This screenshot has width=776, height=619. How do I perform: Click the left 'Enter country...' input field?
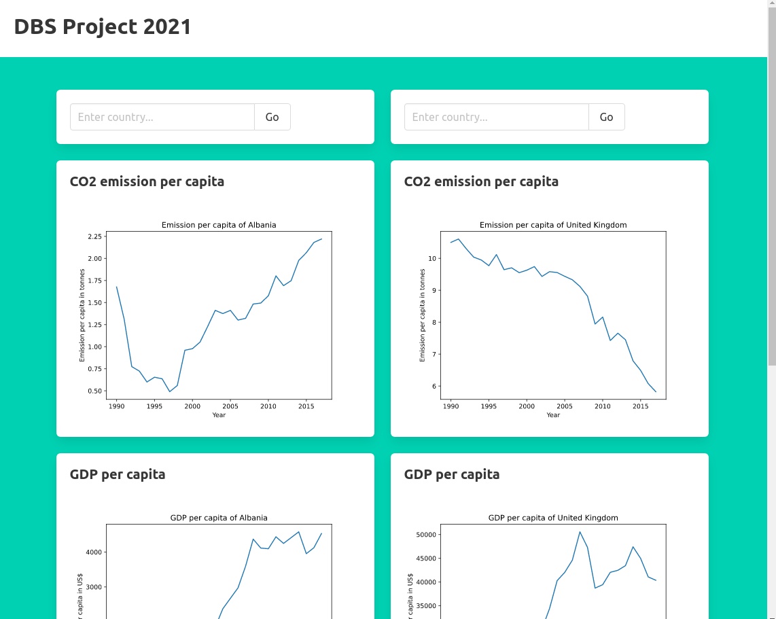coord(162,117)
